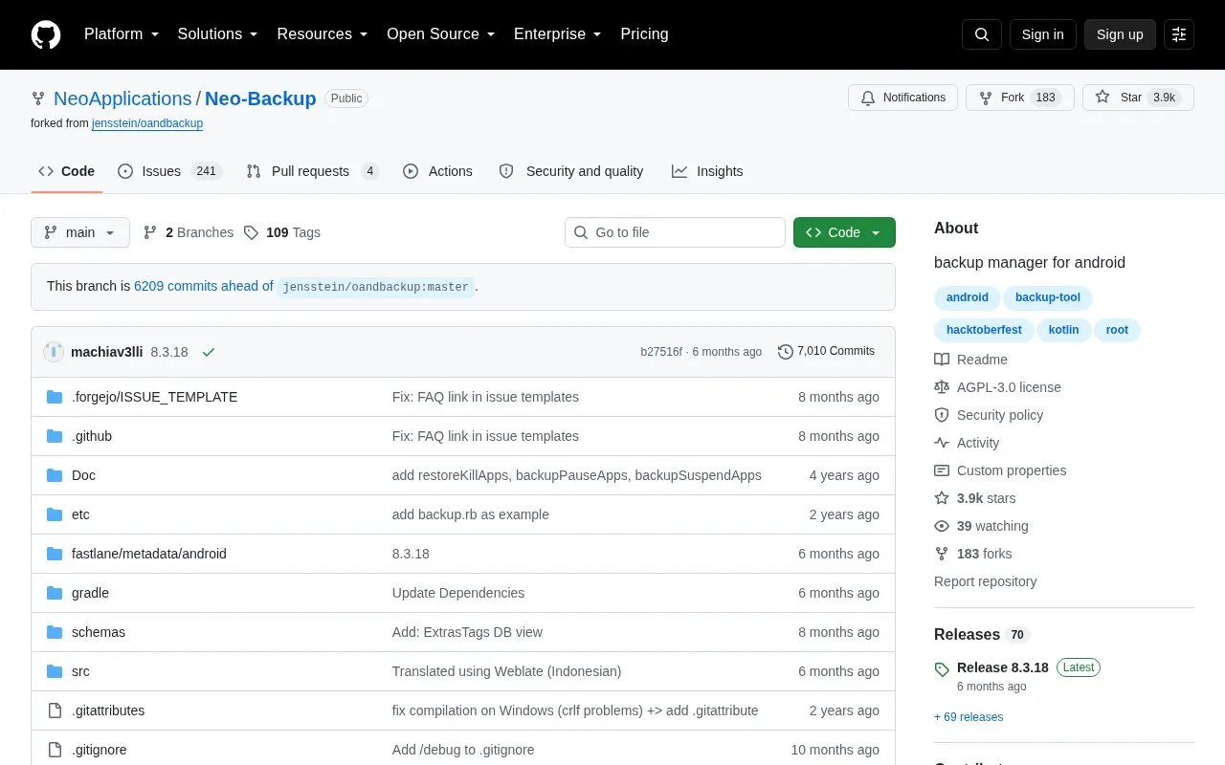Screen dimensions: 1225x765
Task: View the 6209 commits ahead link
Action: click(204, 286)
